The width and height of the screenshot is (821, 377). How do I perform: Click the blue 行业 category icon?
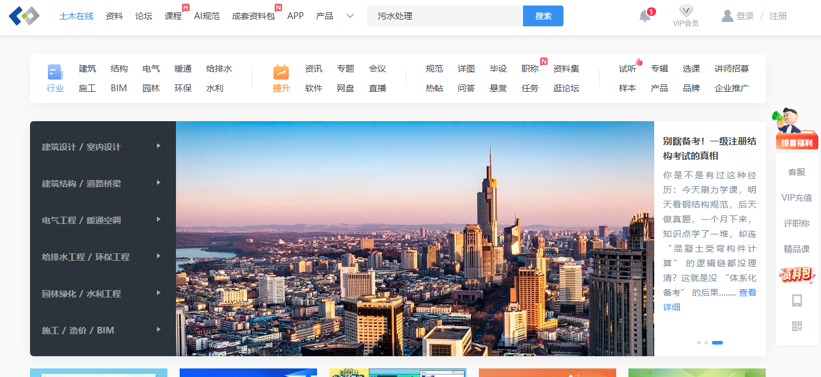click(x=55, y=72)
